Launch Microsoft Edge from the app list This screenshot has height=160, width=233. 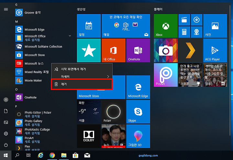click(x=43, y=29)
